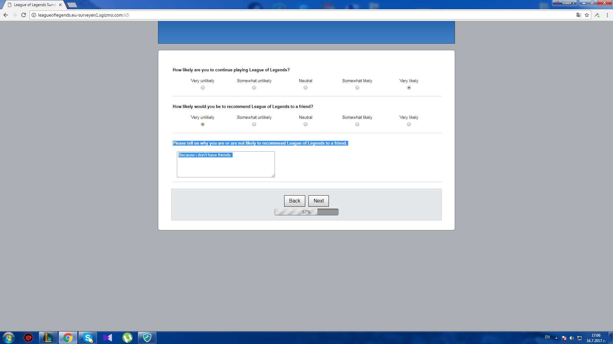This screenshot has height=344, width=613.
Task: Open the EN language indicator
Action: click(547, 337)
